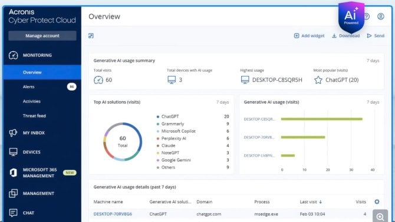Viewport: 395px width, 222px height.
Task: Click the Most popular star icon
Action: pyautogui.click(x=318, y=80)
